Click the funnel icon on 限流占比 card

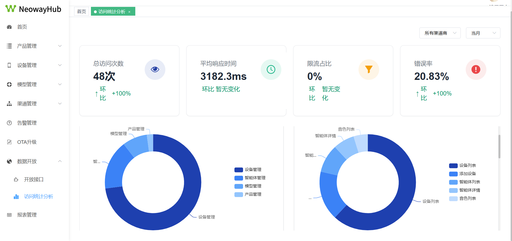tap(369, 69)
